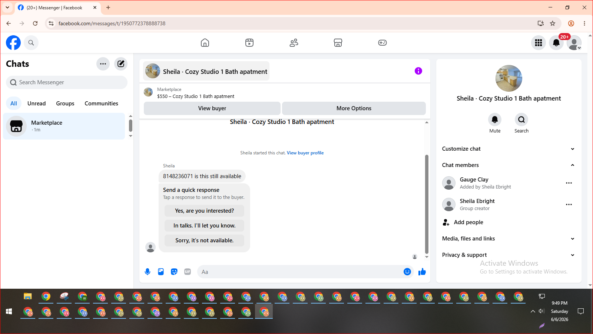
Task: Record a voice clip with microphone icon
Action: click(148, 272)
